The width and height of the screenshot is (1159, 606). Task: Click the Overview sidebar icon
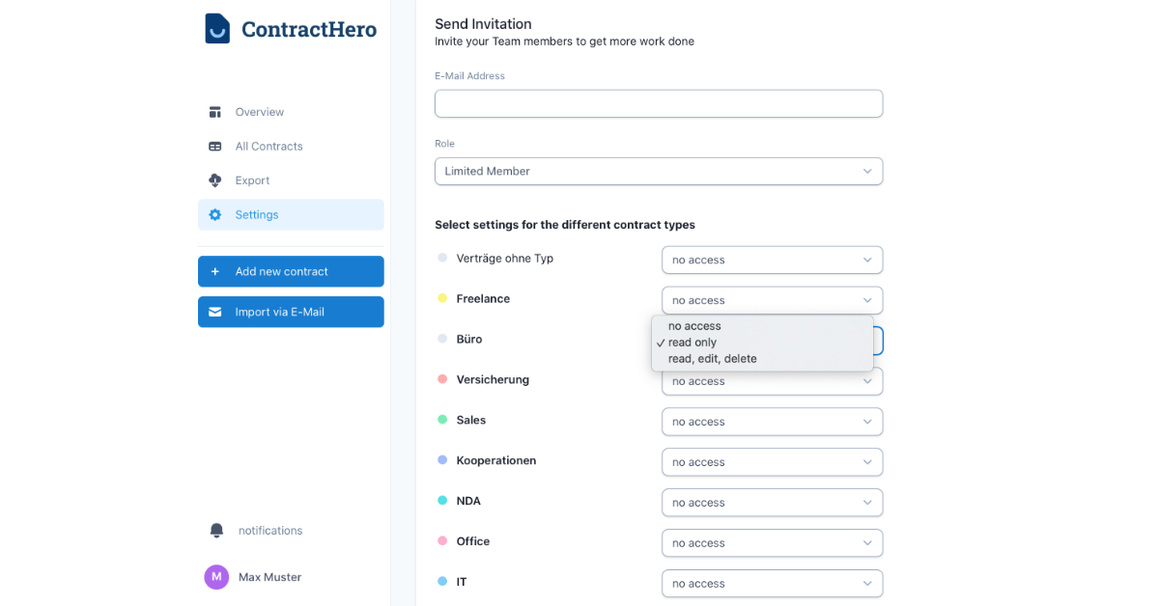pyautogui.click(x=215, y=111)
